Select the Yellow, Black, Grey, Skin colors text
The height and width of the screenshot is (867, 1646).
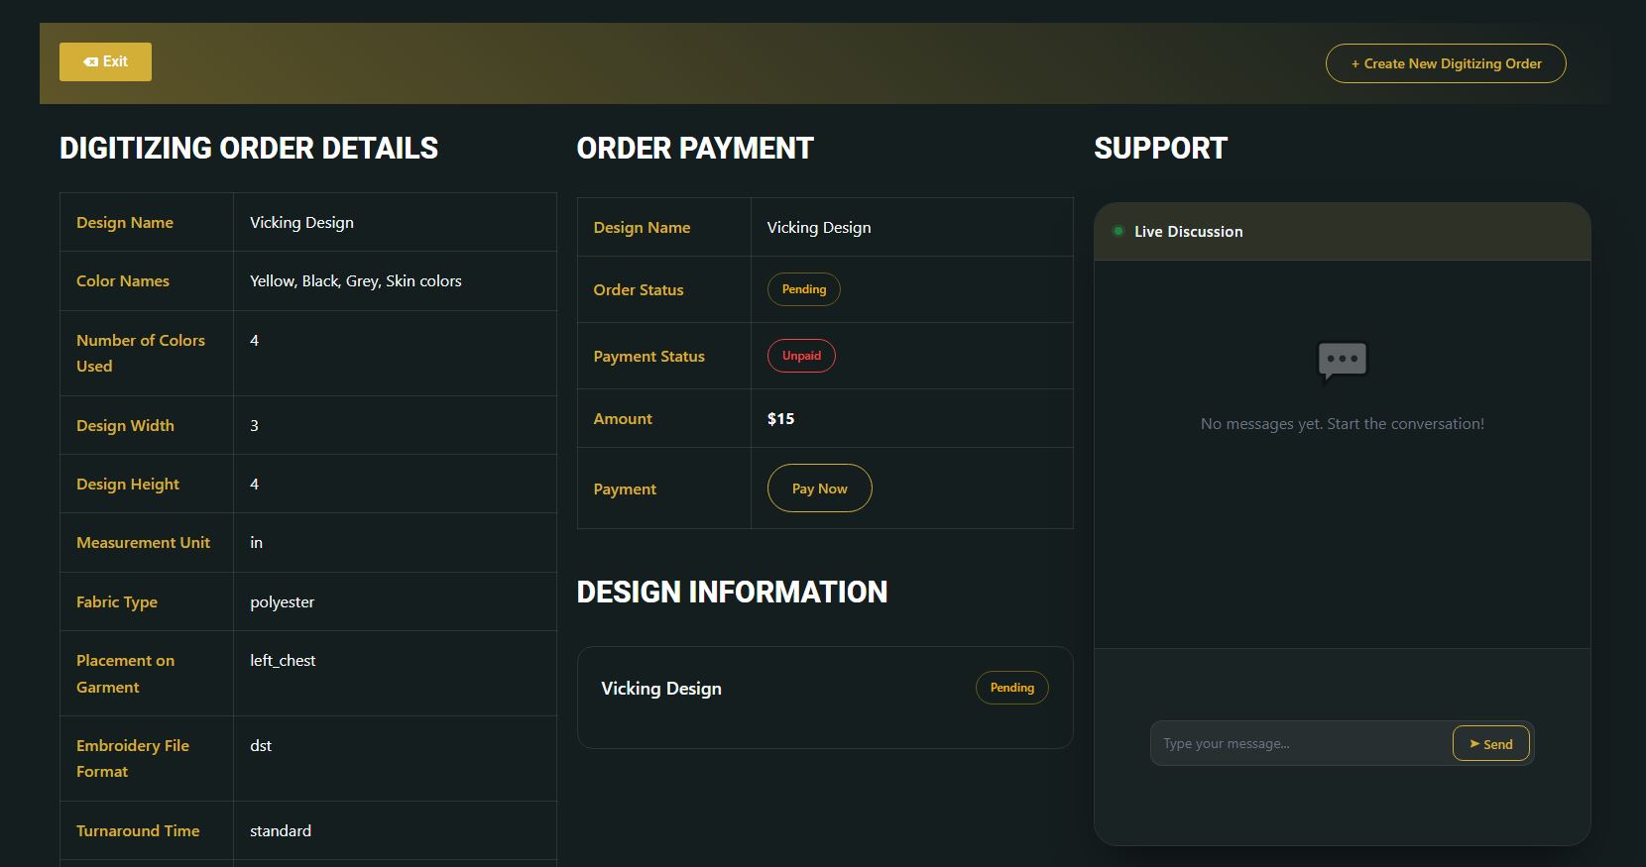coord(356,281)
